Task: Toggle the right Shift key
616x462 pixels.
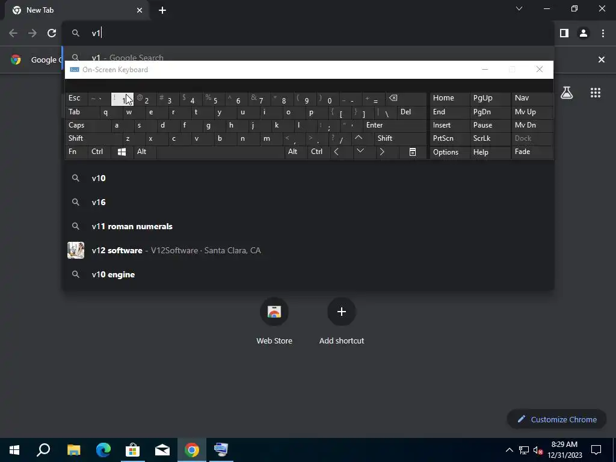Action: click(x=400, y=138)
